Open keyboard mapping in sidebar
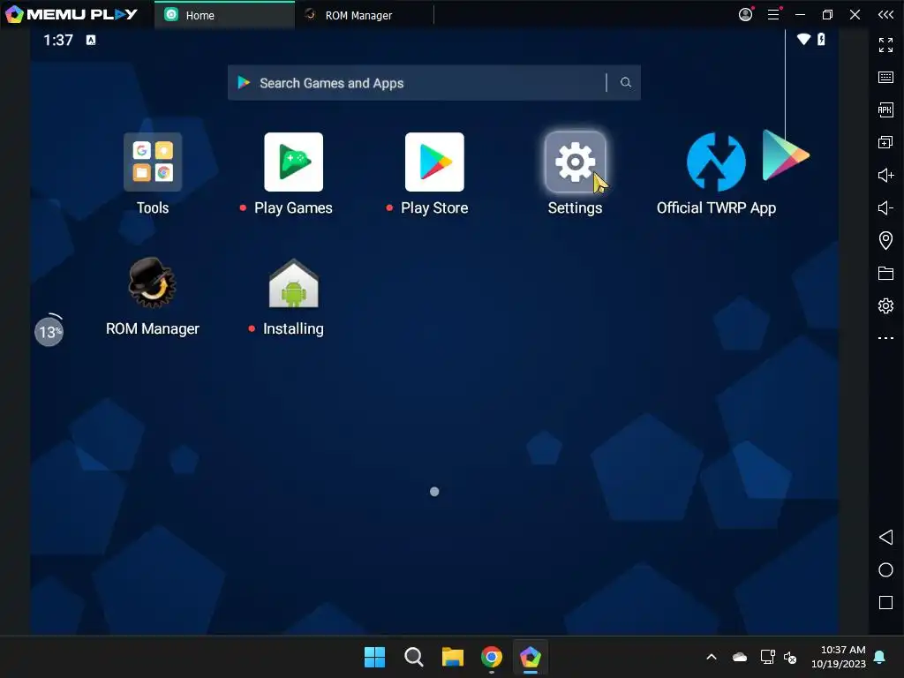Image resolution: width=904 pixels, height=678 pixels. click(x=885, y=78)
